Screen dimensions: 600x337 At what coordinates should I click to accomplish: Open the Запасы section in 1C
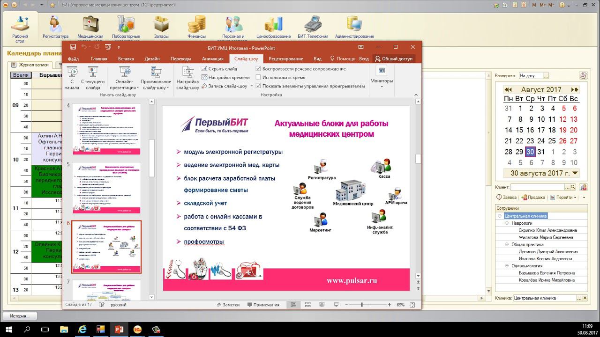[161, 28]
